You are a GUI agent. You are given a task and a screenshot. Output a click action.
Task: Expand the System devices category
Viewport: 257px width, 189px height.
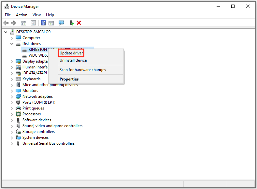click(x=12, y=138)
